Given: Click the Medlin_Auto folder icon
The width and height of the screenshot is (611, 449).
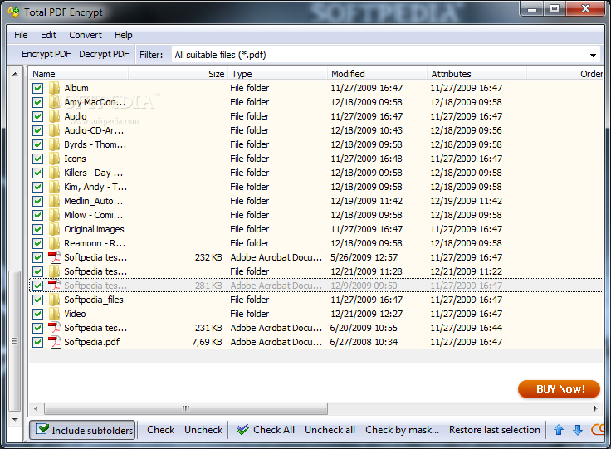Looking at the screenshot, I should click(x=55, y=201).
